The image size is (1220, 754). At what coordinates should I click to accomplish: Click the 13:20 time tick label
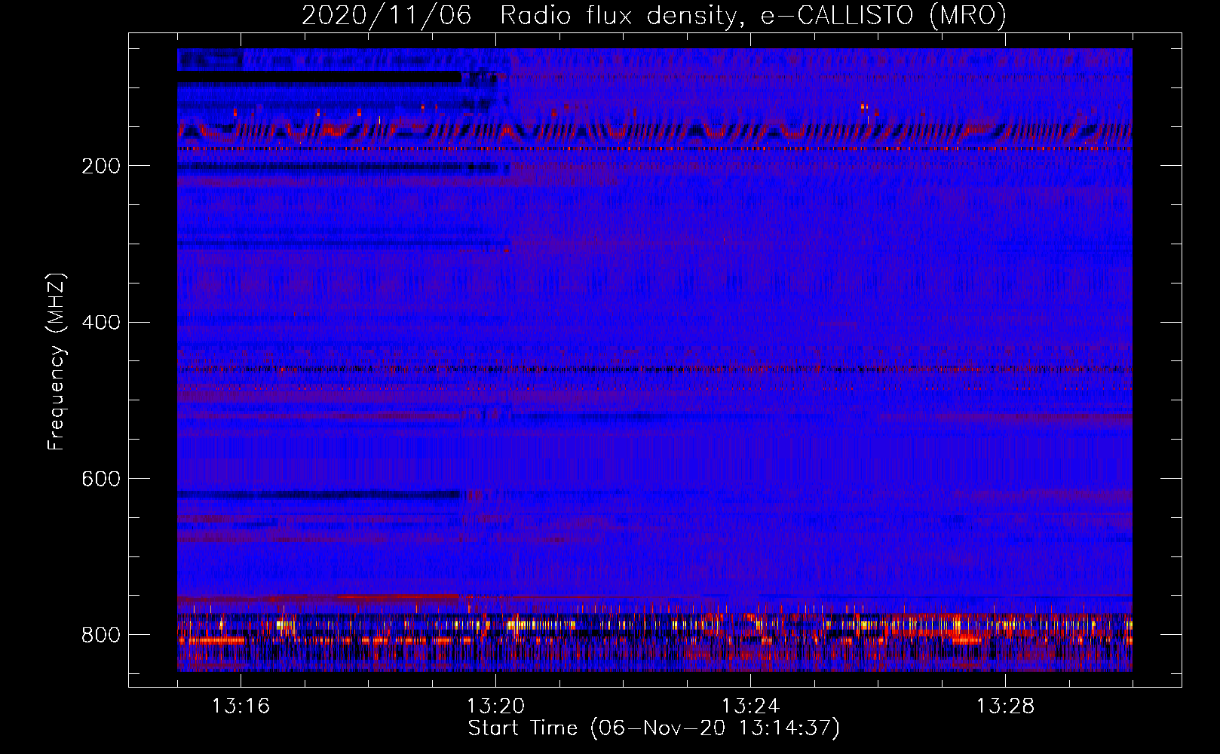coord(496,706)
